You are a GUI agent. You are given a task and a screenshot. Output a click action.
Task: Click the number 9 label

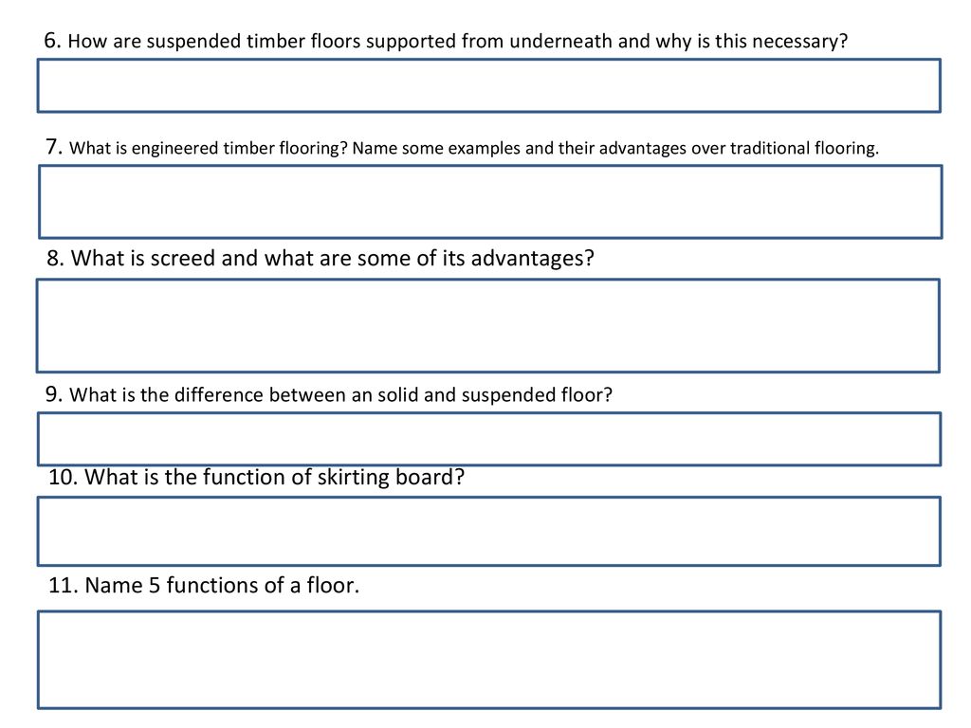[x=54, y=394]
